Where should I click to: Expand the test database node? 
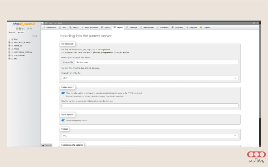pos(9,59)
